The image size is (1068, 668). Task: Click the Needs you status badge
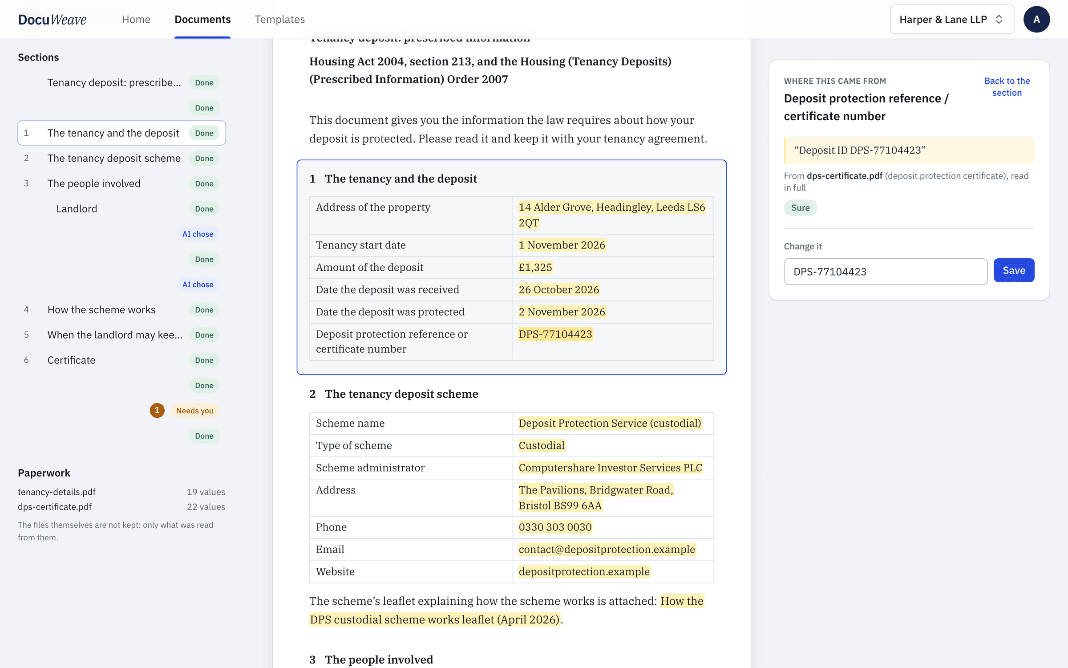(194, 411)
